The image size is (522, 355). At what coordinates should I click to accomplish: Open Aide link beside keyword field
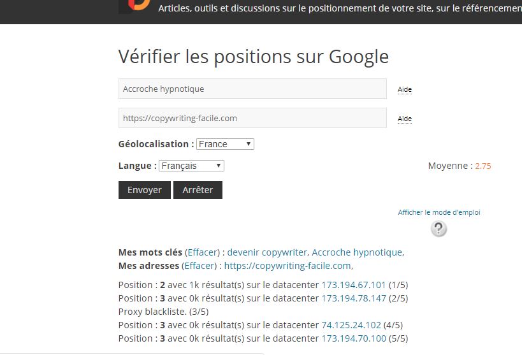(x=405, y=90)
